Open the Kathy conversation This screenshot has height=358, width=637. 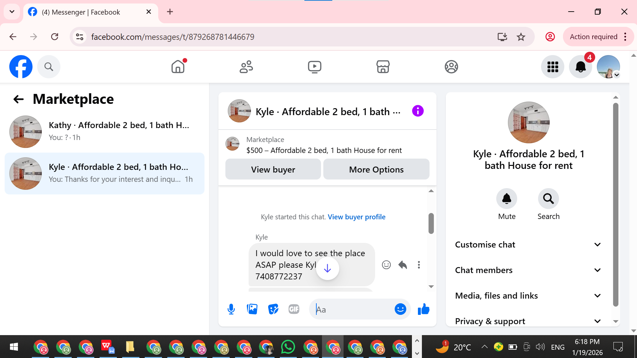pyautogui.click(x=105, y=131)
